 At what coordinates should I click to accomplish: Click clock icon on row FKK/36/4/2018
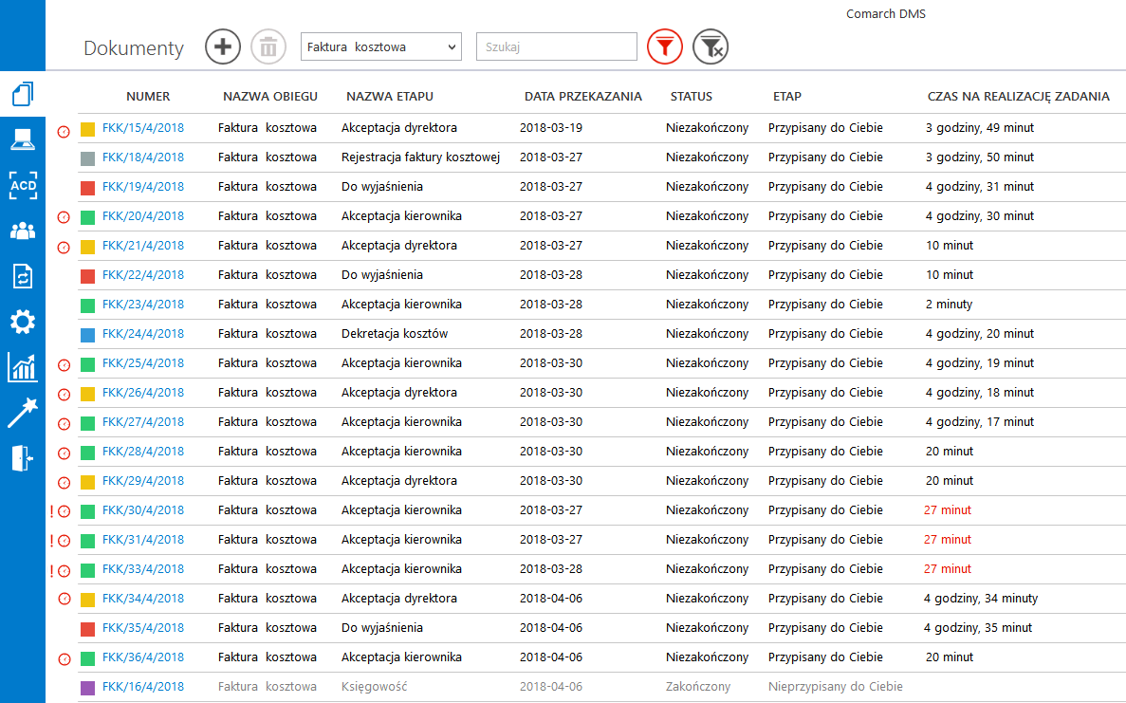[65, 659]
